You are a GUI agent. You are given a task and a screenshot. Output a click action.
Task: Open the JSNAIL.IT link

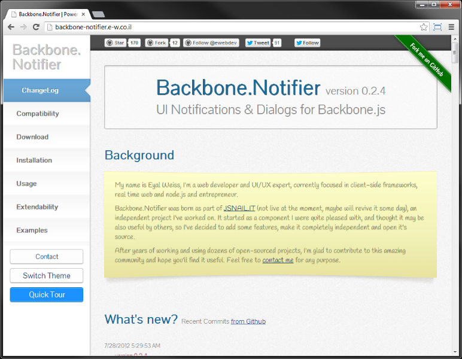click(239, 208)
